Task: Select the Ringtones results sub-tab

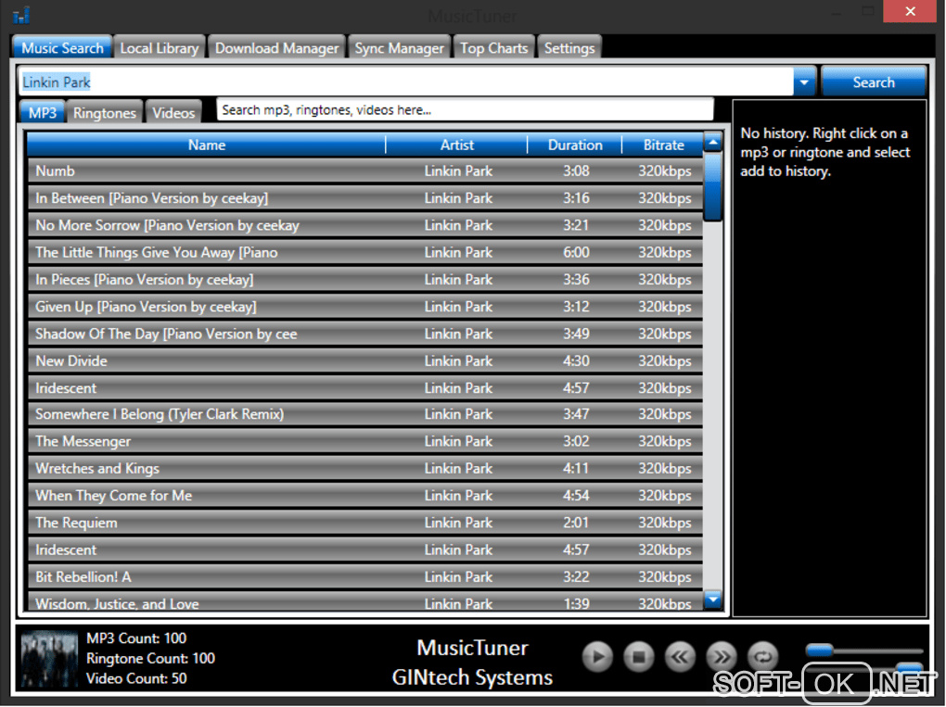Action: pos(105,113)
